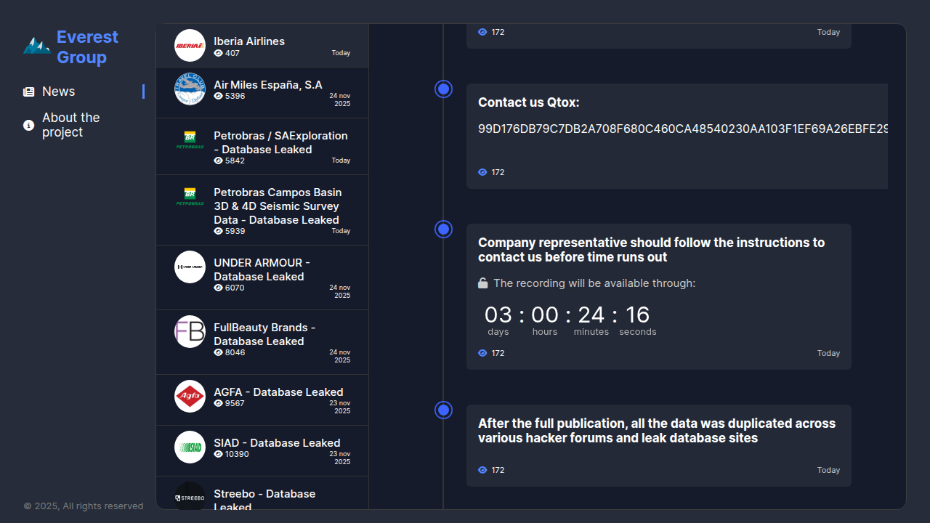Click the AGFA red logo icon
Viewport: 930px width, 523px height.
tap(190, 396)
